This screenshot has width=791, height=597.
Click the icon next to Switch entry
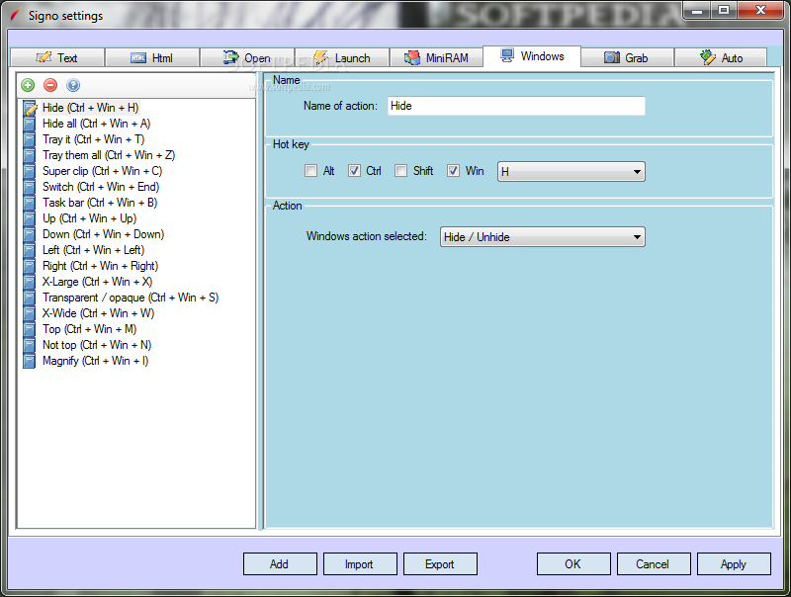(30, 187)
